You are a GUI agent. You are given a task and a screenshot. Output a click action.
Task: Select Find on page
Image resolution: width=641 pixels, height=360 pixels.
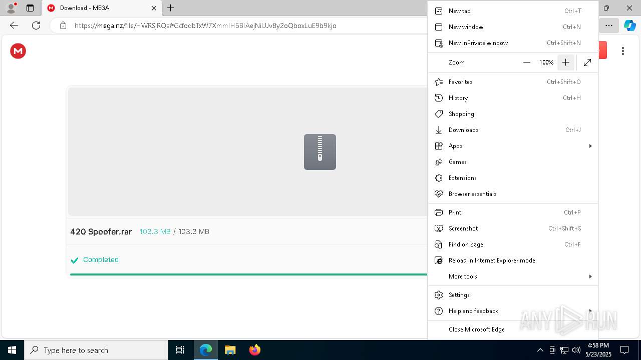(513, 244)
